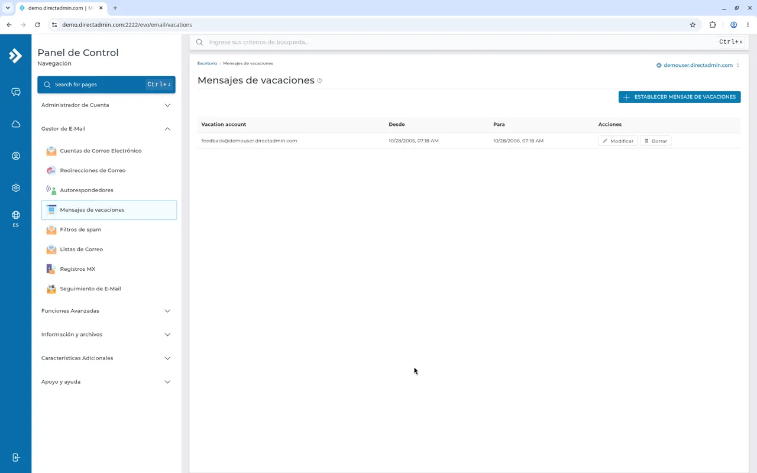Click the Autorespondedores icon
This screenshot has width=757, height=473.
click(x=51, y=190)
